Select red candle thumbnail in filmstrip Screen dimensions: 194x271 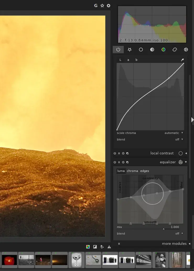pyautogui.click(x=9, y=260)
